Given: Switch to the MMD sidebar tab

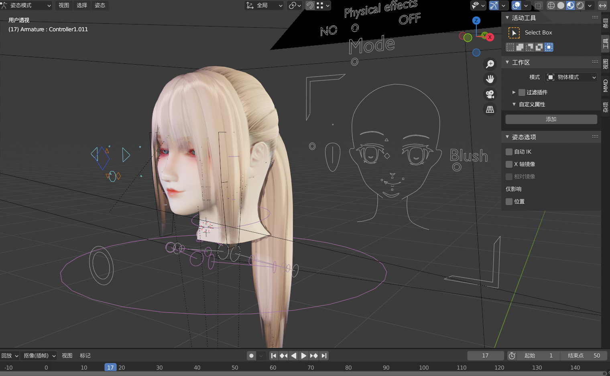Looking at the screenshot, I should pos(606,85).
